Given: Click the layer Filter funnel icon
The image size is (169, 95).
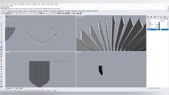Looking at the screenshot, I should 161,19.
